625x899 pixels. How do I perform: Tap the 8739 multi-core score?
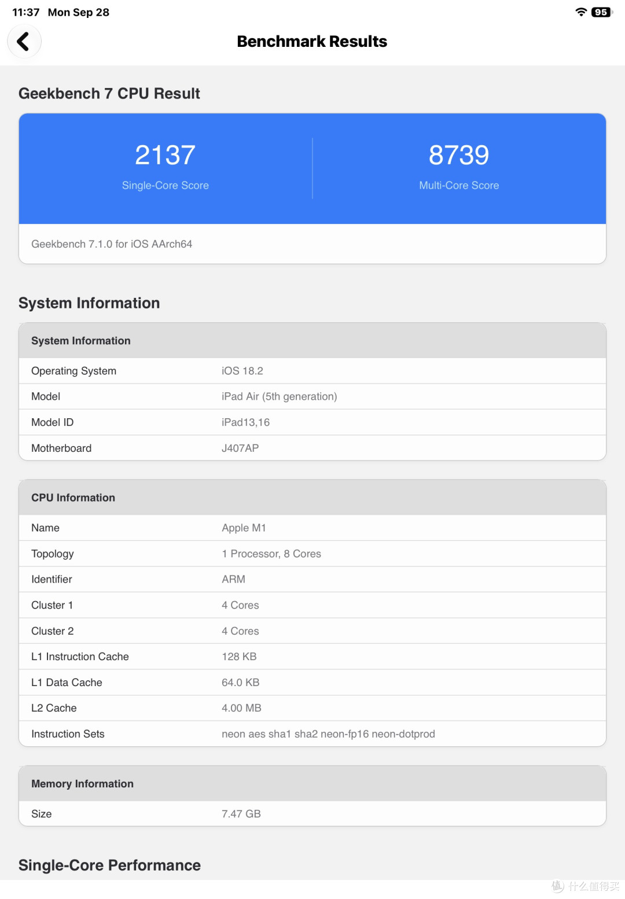coord(459,155)
